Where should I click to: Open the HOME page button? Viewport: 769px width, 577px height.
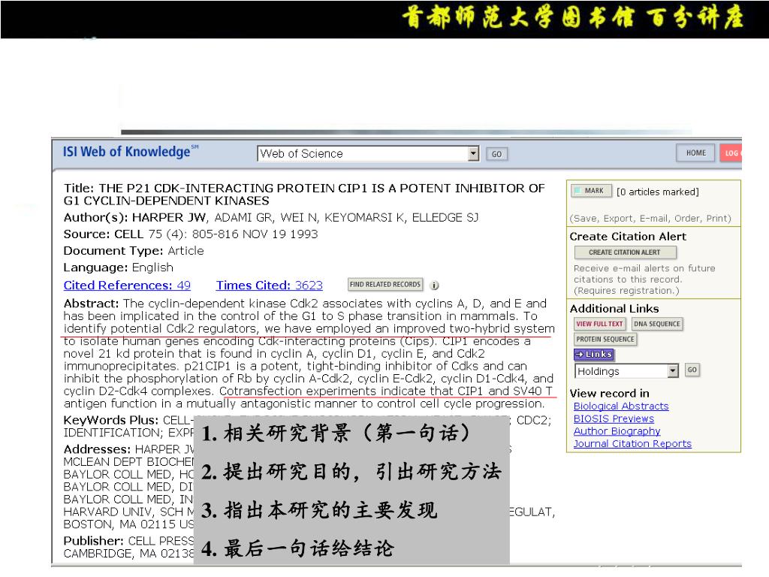click(696, 153)
